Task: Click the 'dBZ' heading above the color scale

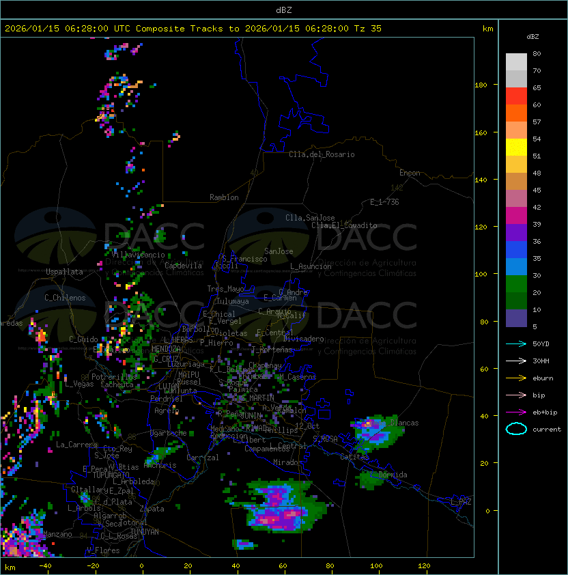Action: pyautogui.click(x=532, y=37)
